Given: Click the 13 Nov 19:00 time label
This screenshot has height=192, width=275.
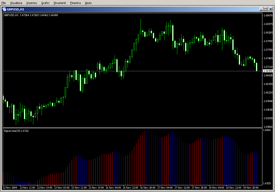Looking at the screenshot, I should [x=96, y=188].
